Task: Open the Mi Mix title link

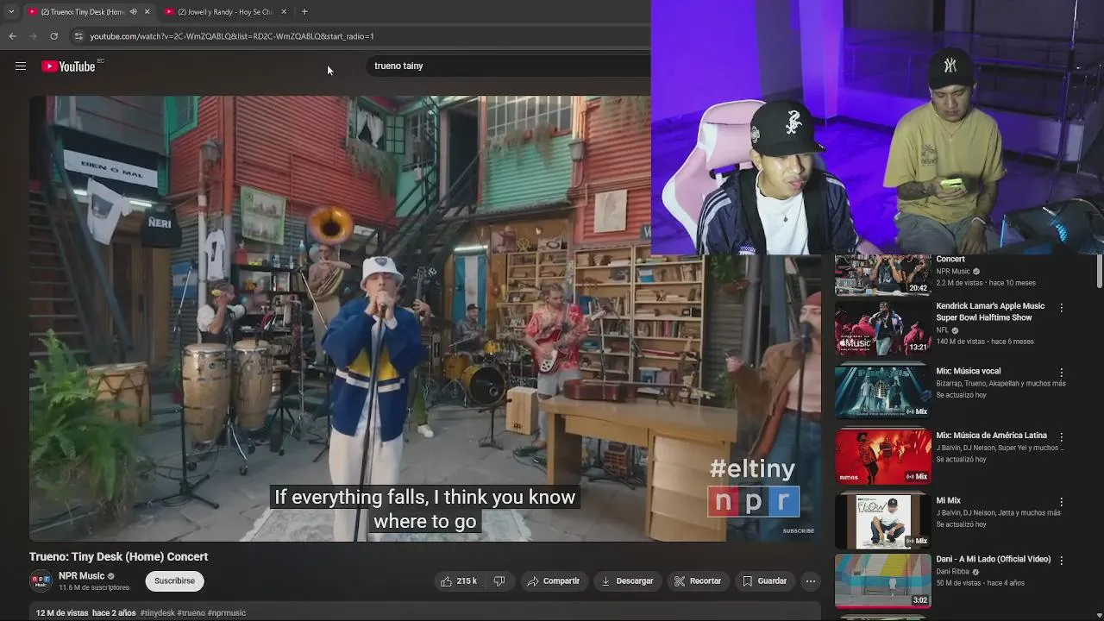Action: click(949, 501)
